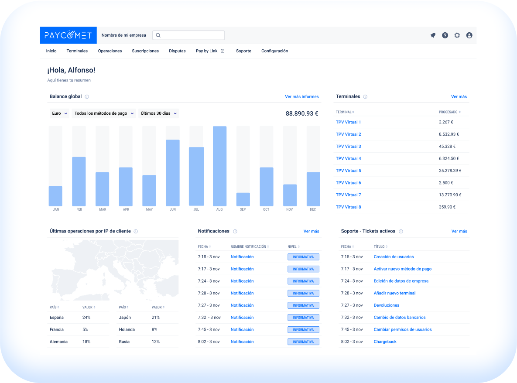
Task: Open TPV Virtual 3 terminal
Action: (x=348, y=147)
